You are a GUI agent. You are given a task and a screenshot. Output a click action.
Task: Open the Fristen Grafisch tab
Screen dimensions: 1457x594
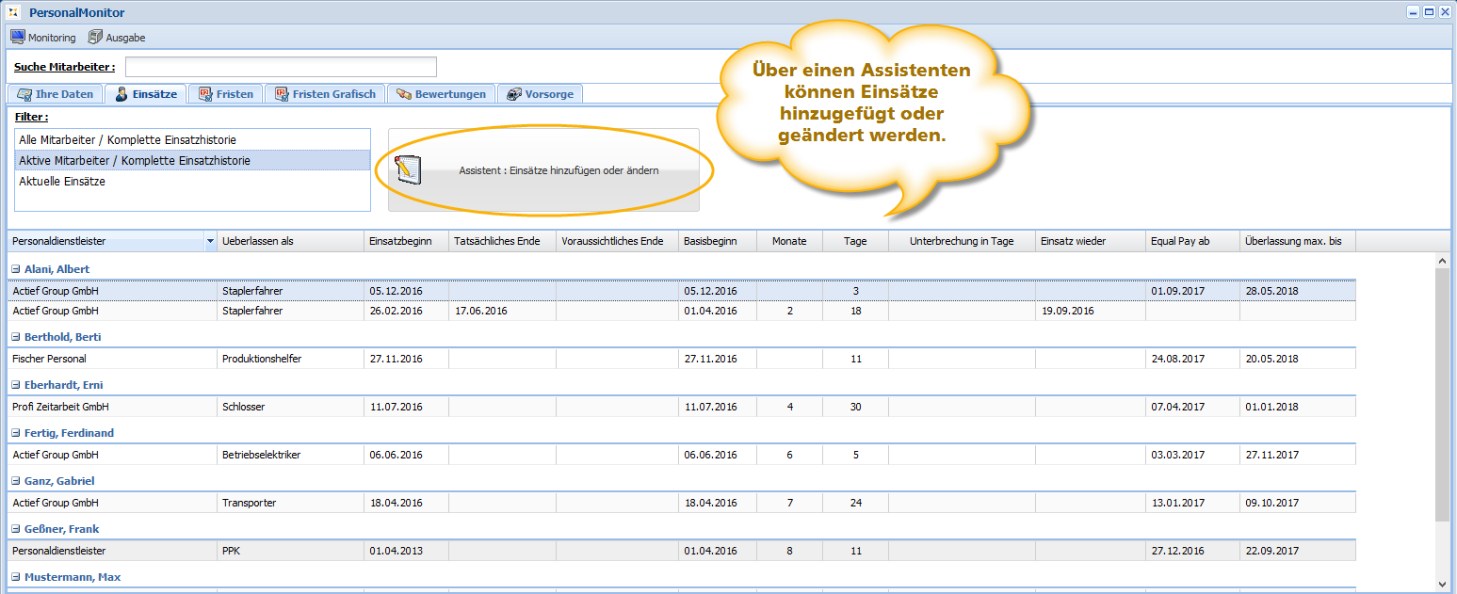(x=324, y=94)
